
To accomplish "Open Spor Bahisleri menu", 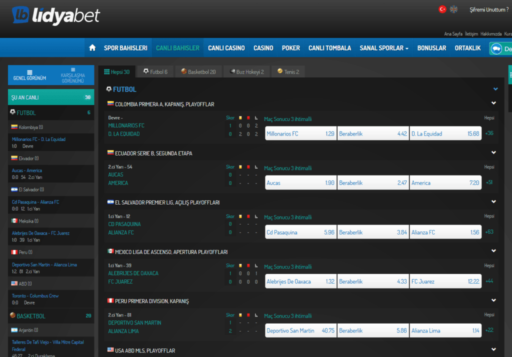I will (x=125, y=48).
